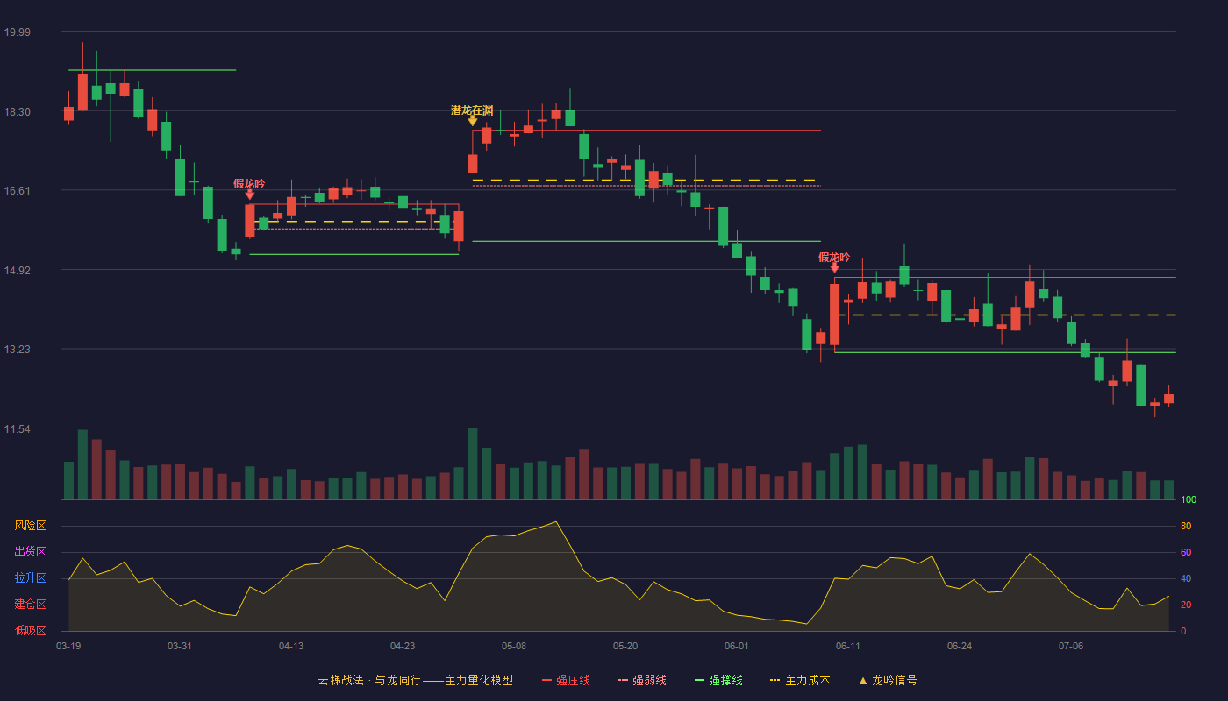This screenshot has width=1228, height=701.
Task: Click the 03-19 date axis label
Action: 68,646
